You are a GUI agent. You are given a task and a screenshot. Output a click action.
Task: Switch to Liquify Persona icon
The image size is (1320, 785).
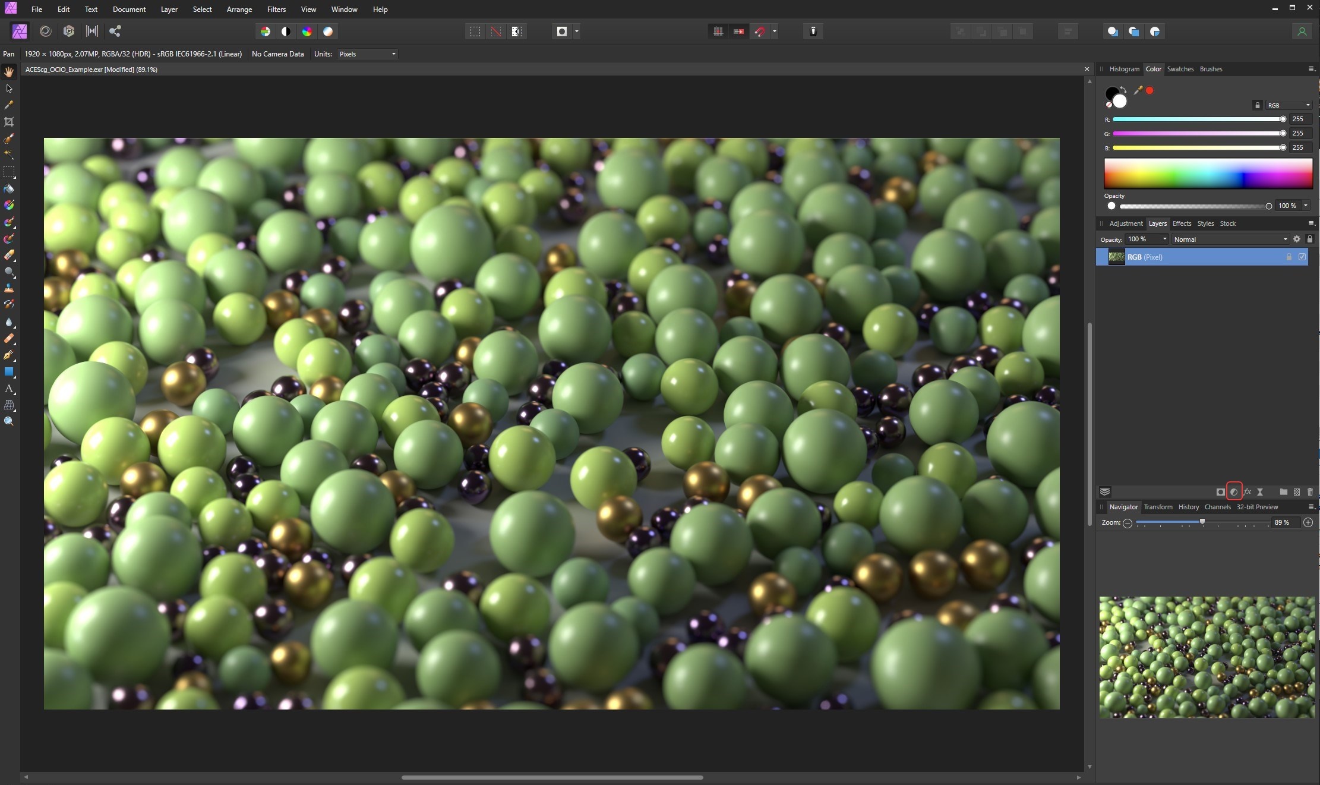(46, 31)
